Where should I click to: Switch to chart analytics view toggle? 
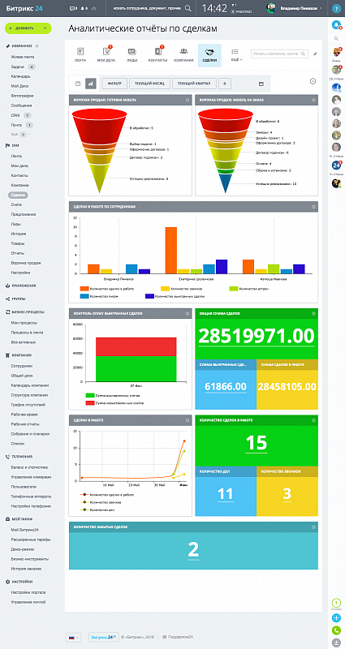tap(91, 84)
